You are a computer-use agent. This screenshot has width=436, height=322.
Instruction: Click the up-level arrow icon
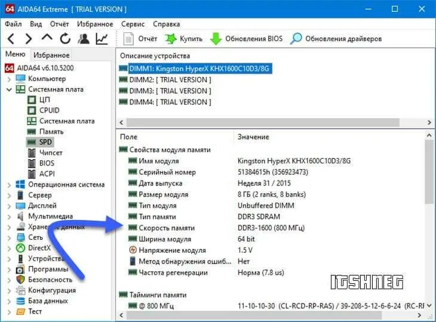coord(47,38)
